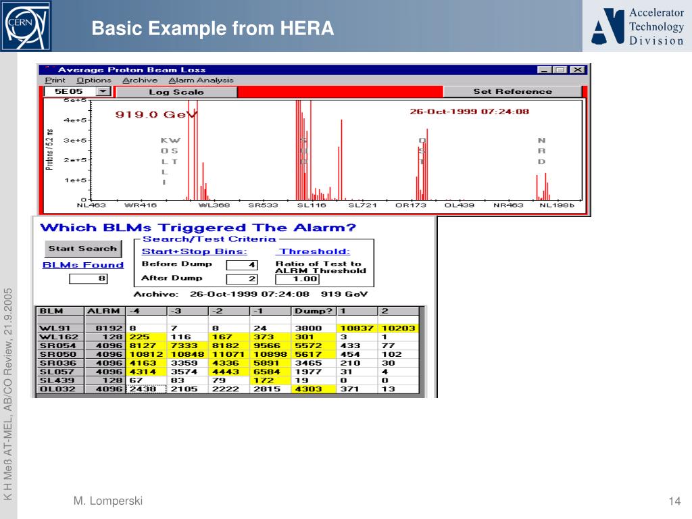Click the SL116 axis label
The height and width of the screenshot is (519, 692).
(x=312, y=205)
